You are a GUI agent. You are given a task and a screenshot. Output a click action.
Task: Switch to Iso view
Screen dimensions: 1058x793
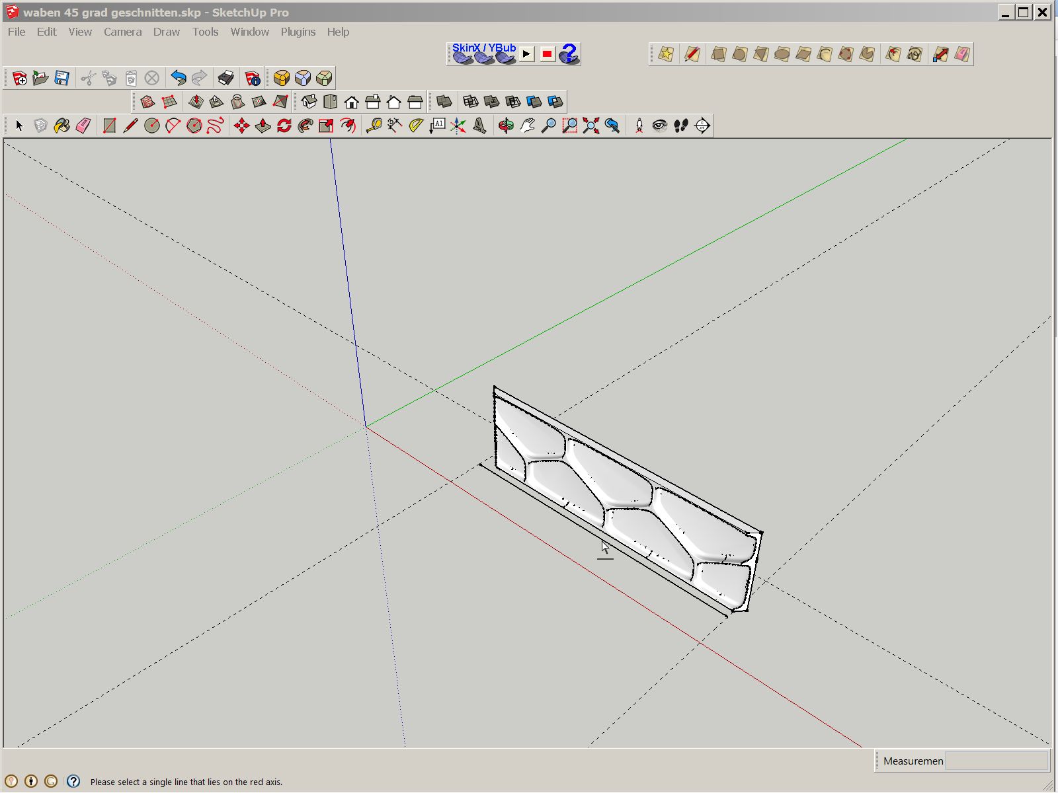309,102
